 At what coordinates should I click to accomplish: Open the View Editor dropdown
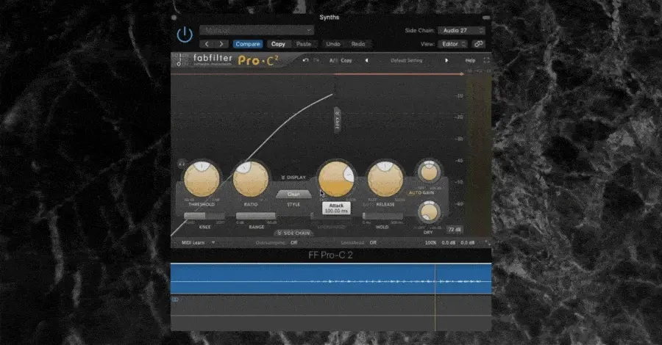[x=452, y=44]
